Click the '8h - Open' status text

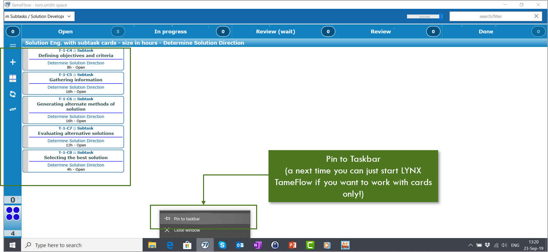point(76,67)
